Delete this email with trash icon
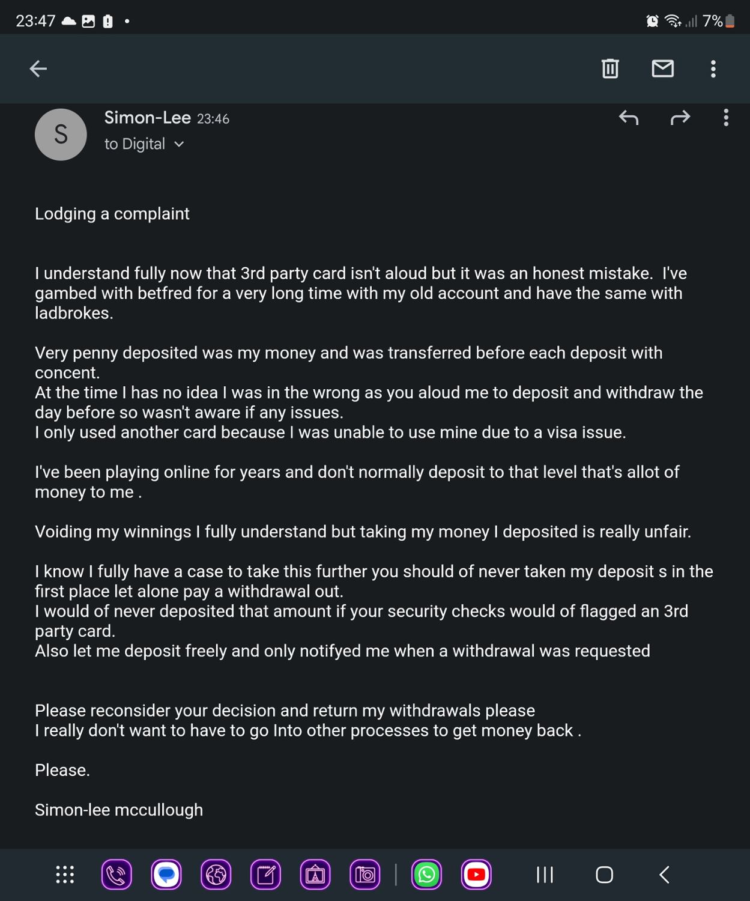750x901 pixels. click(x=610, y=68)
